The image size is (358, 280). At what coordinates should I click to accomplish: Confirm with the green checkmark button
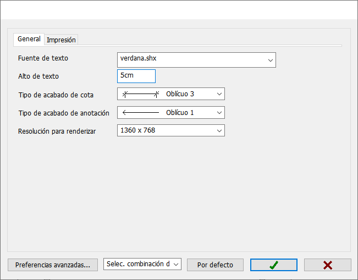tap(273, 265)
